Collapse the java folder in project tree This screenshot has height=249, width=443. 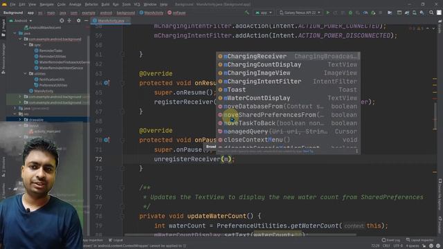pos(15,33)
